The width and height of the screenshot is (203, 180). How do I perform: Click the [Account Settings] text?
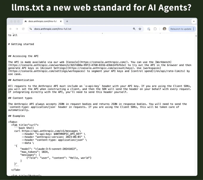coord(53,68)
